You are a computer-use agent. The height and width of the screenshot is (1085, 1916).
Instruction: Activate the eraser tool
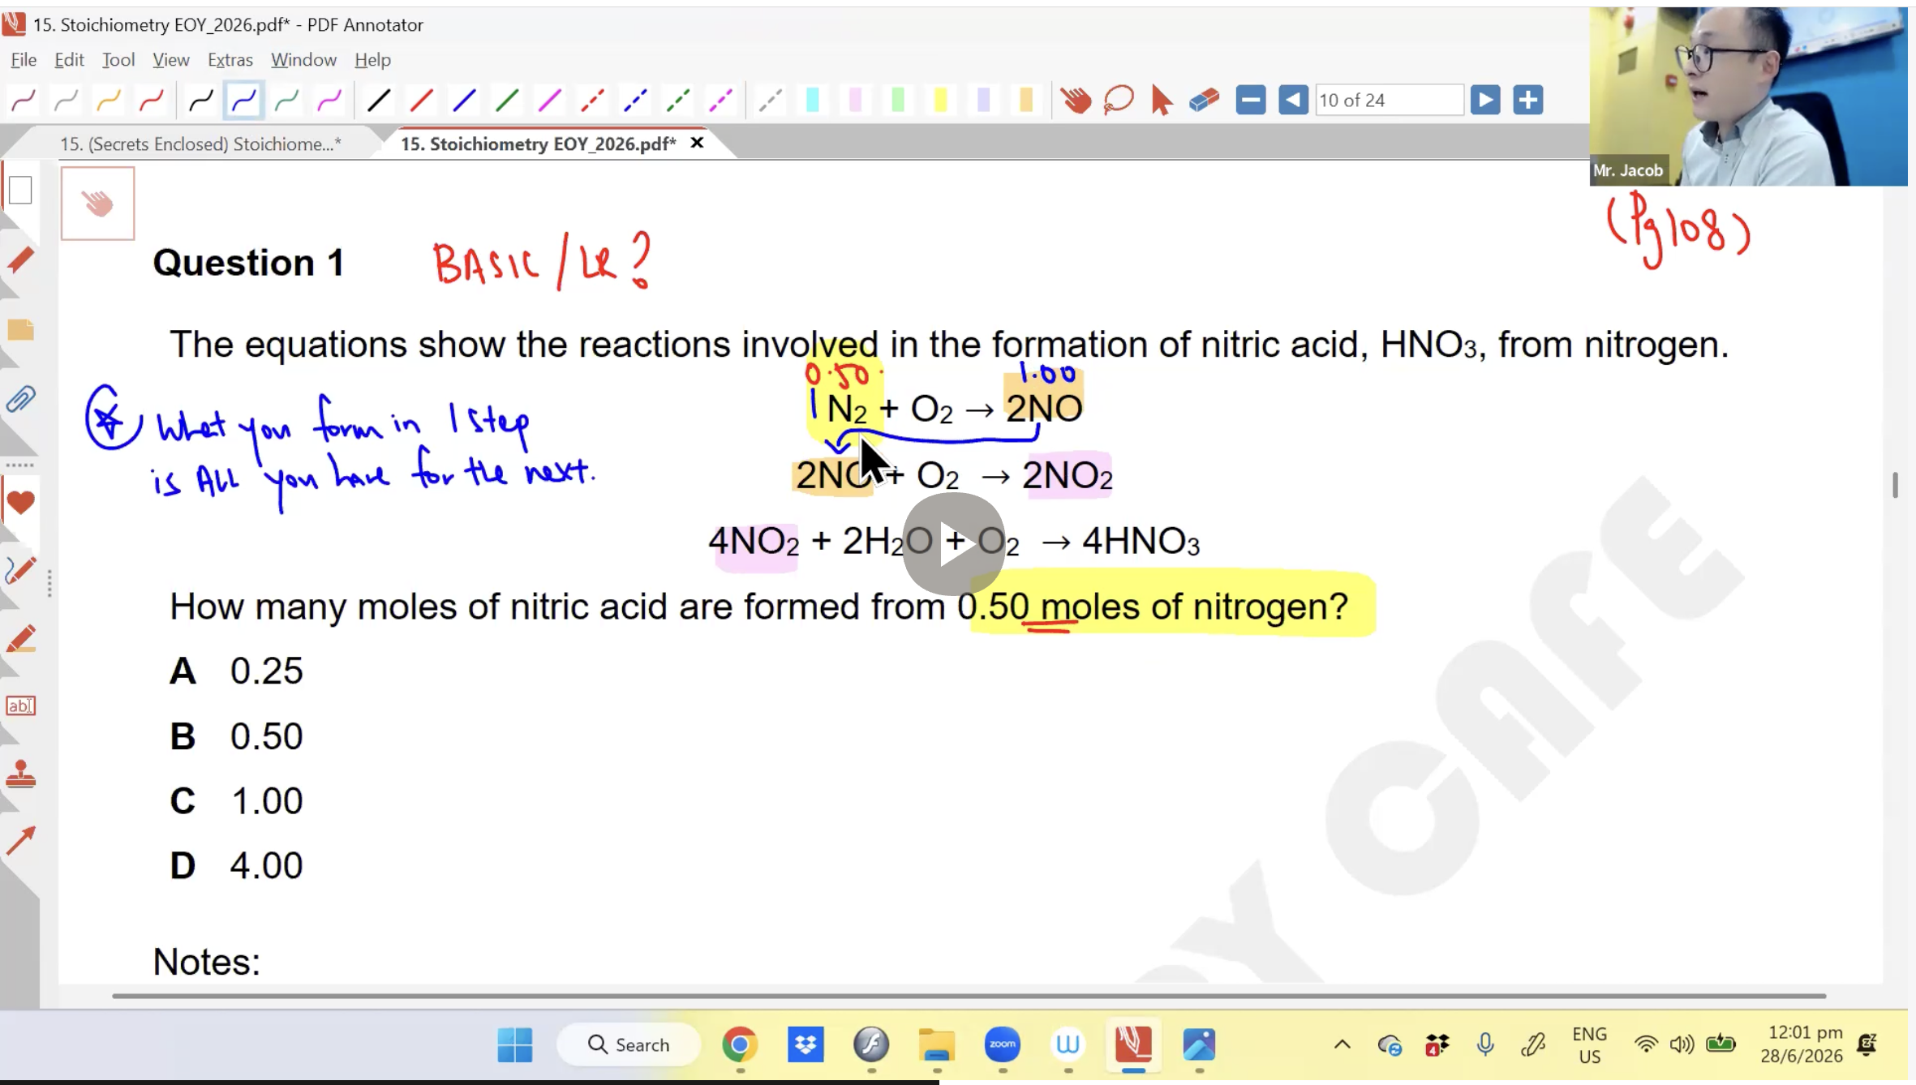coord(1205,101)
